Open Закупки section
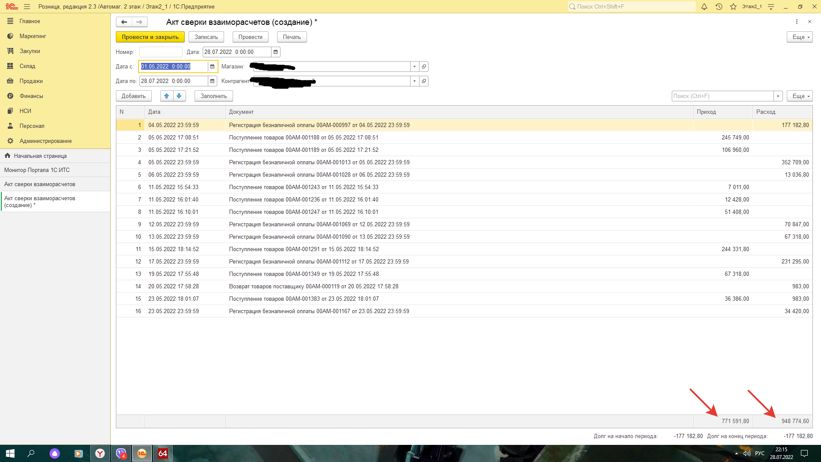Image resolution: width=821 pixels, height=462 pixels. [55, 51]
